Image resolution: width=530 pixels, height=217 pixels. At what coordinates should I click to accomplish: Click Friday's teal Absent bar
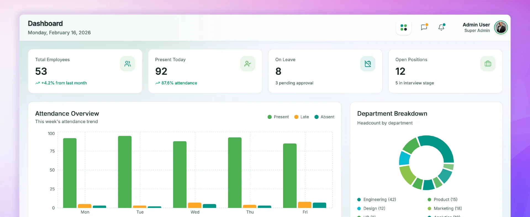point(319,205)
